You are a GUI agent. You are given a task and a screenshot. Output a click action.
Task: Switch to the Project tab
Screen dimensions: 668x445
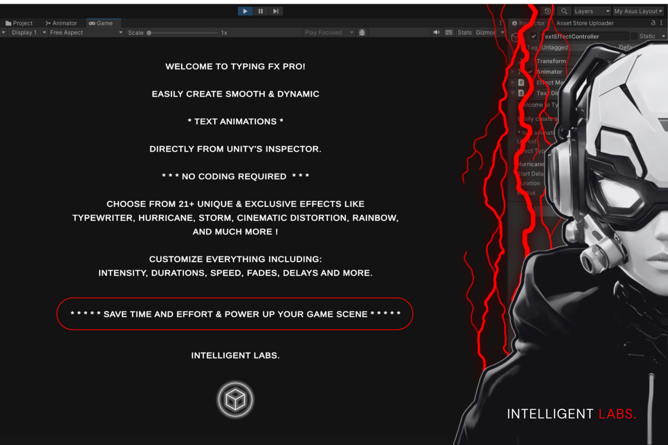(x=19, y=23)
